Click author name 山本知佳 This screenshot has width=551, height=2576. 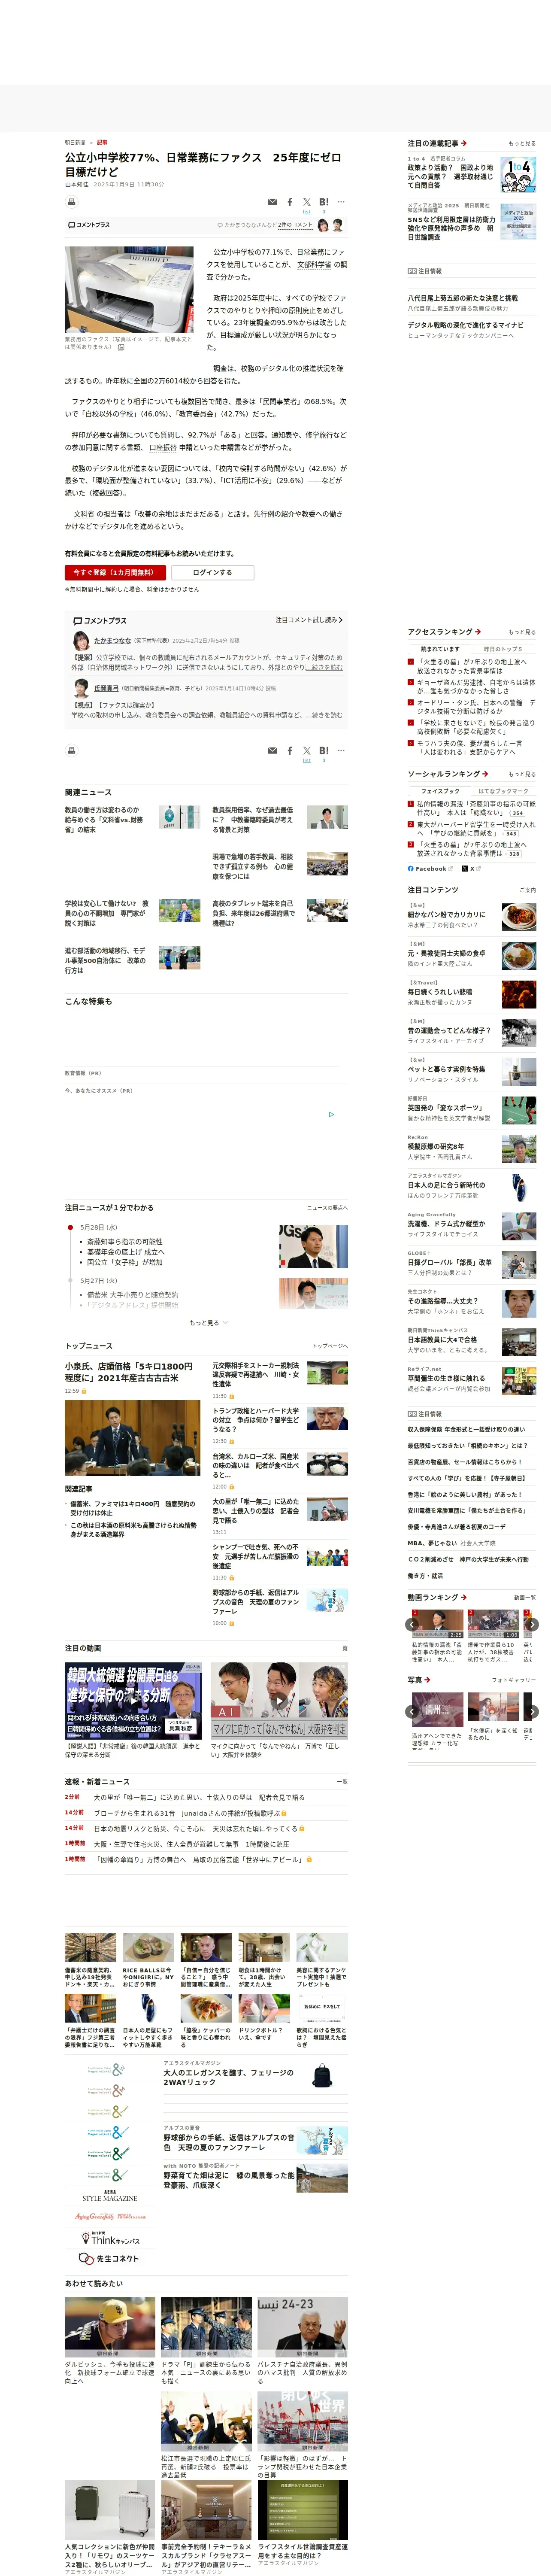[x=77, y=184]
